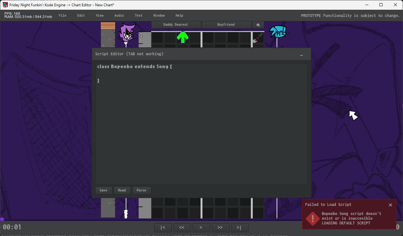Select the green up arrow note
This screenshot has width=403, height=236.
tap(183, 37)
